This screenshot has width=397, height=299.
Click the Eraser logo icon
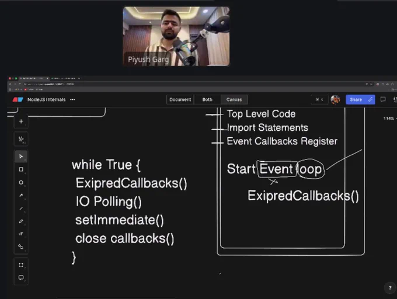18,99
